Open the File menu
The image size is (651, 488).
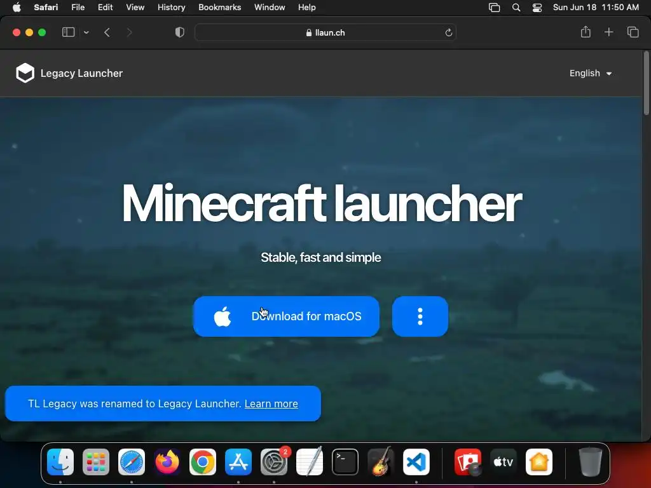(78, 7)
